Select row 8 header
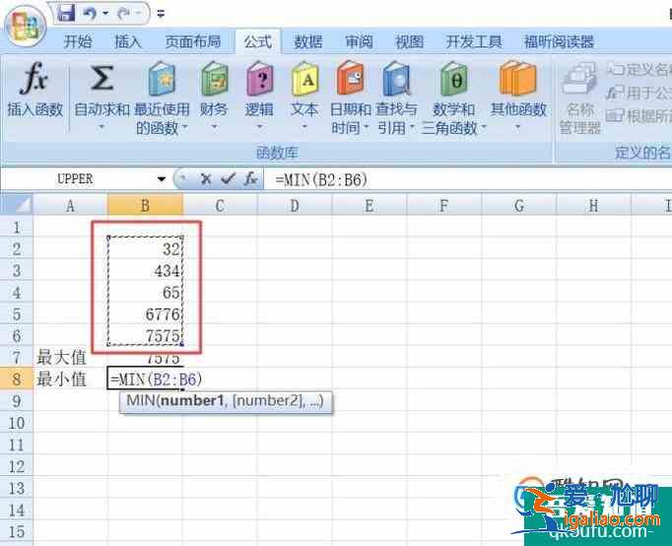Image resolution: width=672 pixels, height=546 pixels. tap(17, 378)
